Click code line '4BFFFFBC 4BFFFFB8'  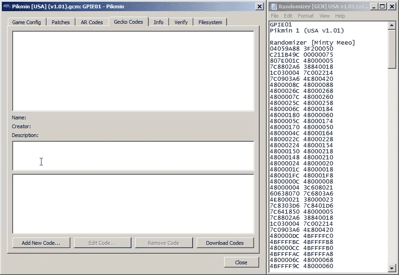301,242
